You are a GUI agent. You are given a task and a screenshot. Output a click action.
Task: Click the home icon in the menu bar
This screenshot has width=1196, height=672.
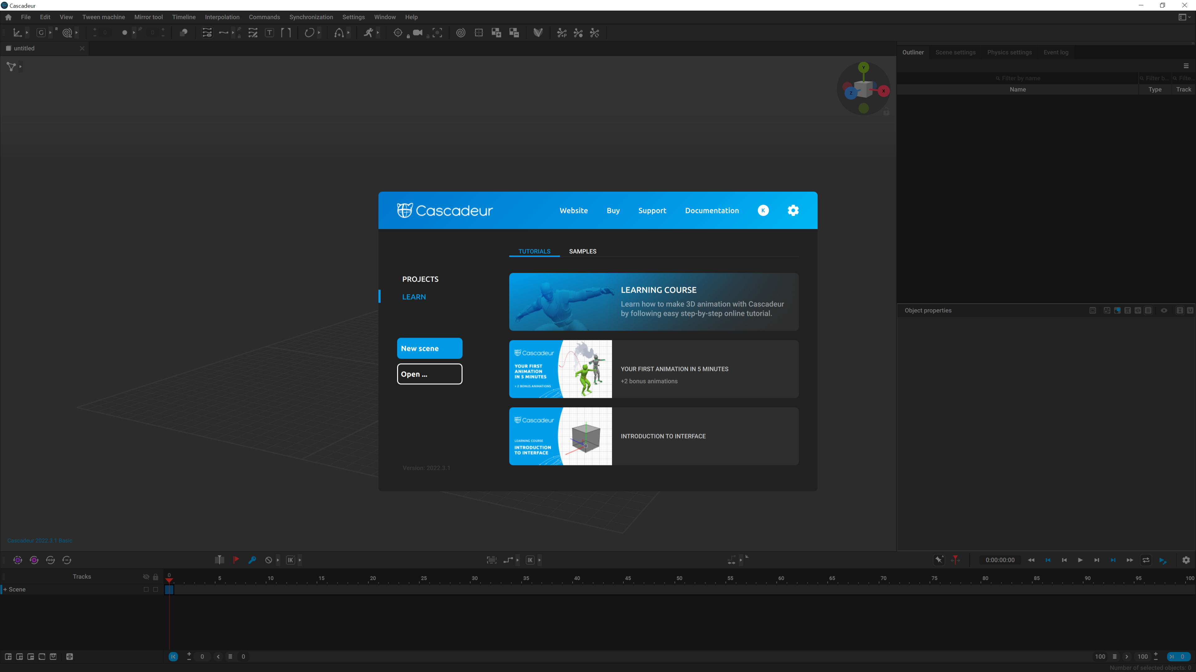[8, 17]
